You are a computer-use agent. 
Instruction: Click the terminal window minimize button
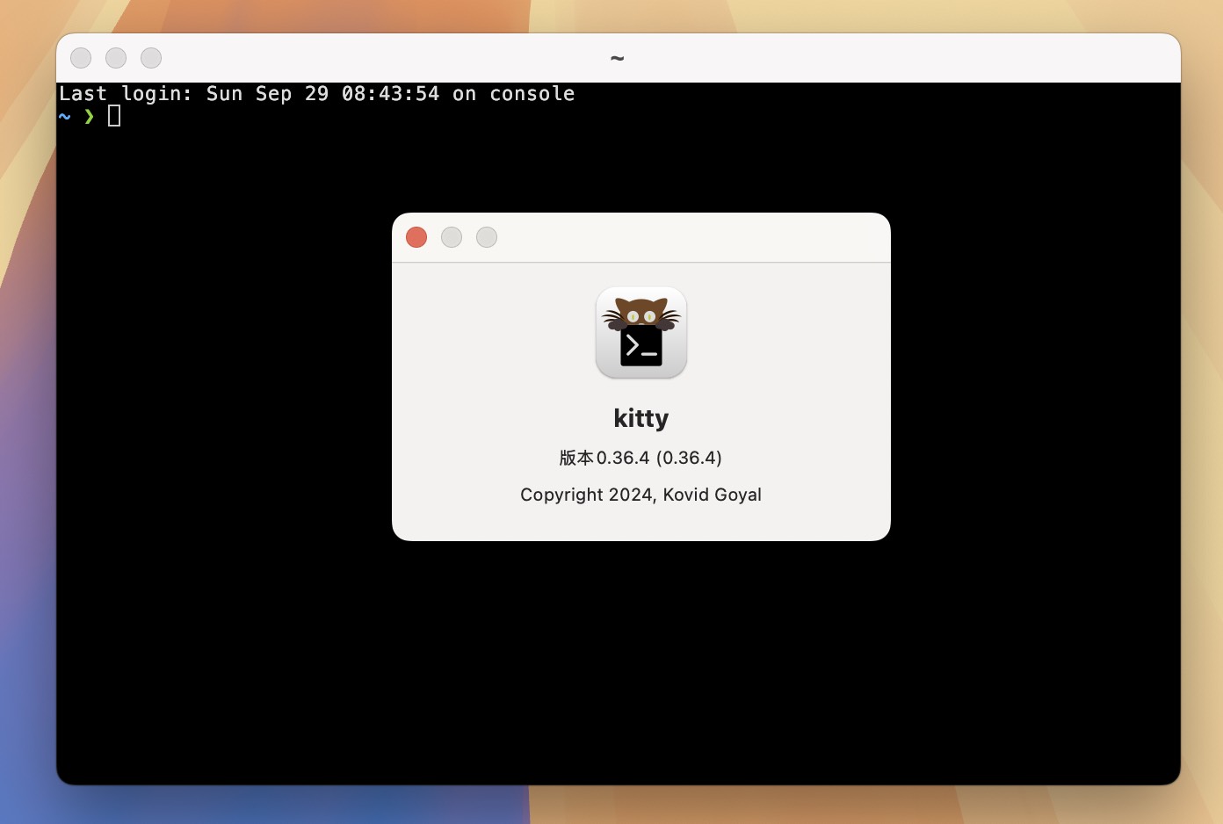pyautogui.click(x=116, y=58)
